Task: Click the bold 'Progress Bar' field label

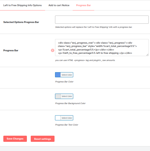Action: (11, 51)
